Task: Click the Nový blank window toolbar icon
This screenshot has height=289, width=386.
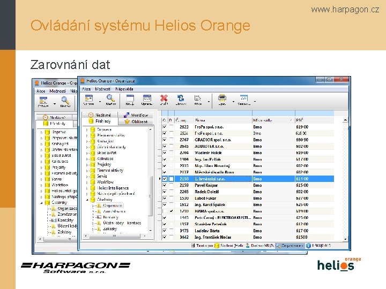Action: pyautogui.click(x=130, y=98)
